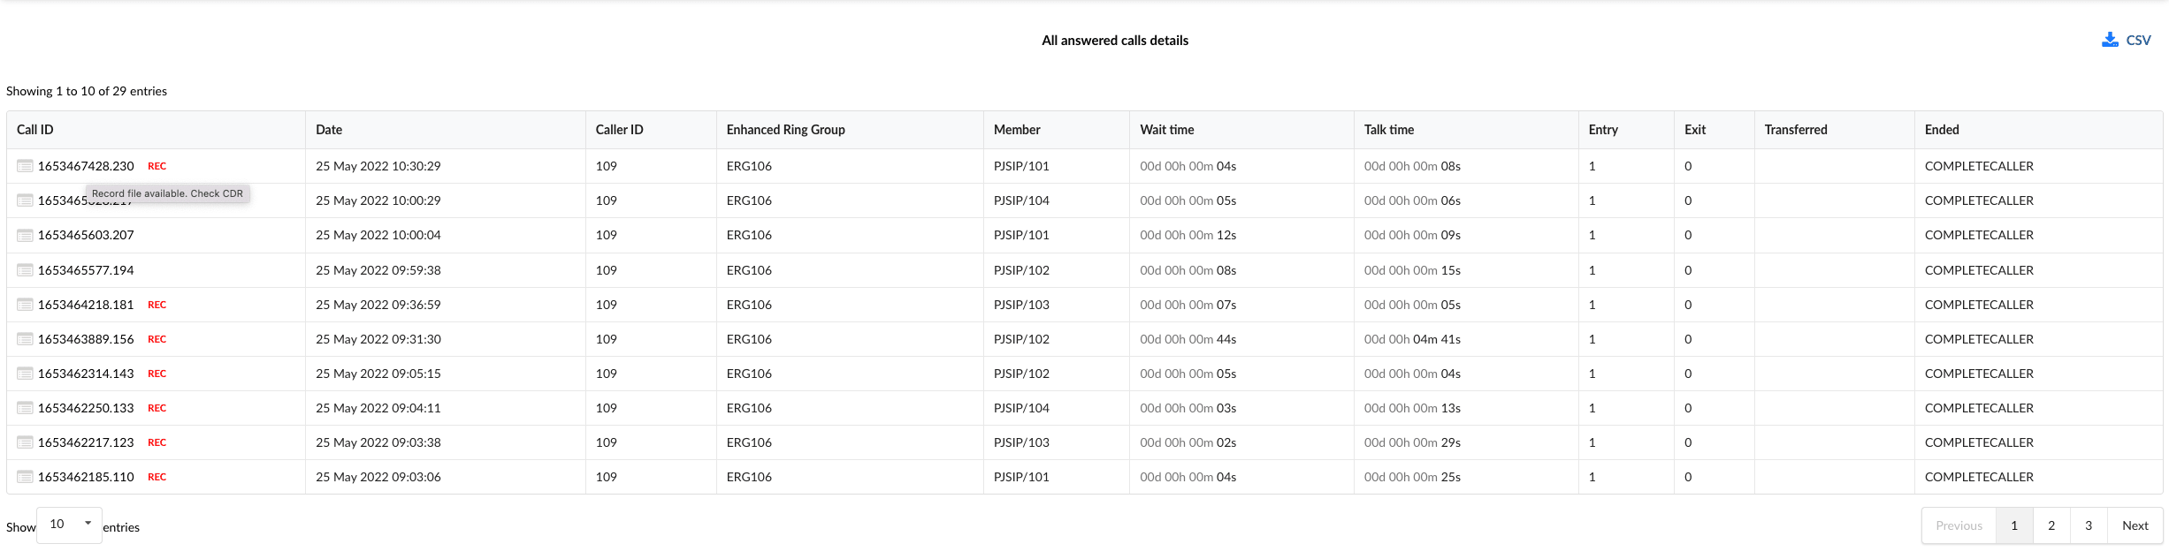Click talk time '00d 00h 00m 15s'
2169x559 pixels.
[x=1412, y=270]
